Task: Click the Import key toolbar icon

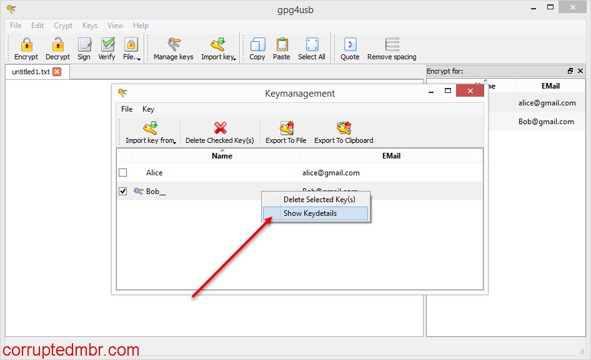Action: [x=217, y=47]
